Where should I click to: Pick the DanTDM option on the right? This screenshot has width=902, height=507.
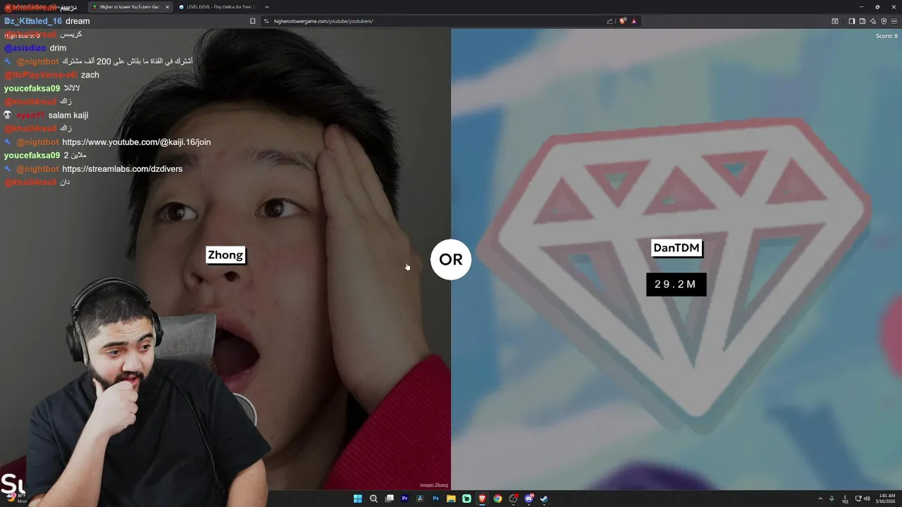coord(676,248)
